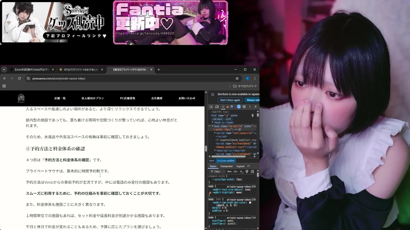The image size is (410, 230).
Task: Toggle :hov element state panel
Action: tap(229, 172)
